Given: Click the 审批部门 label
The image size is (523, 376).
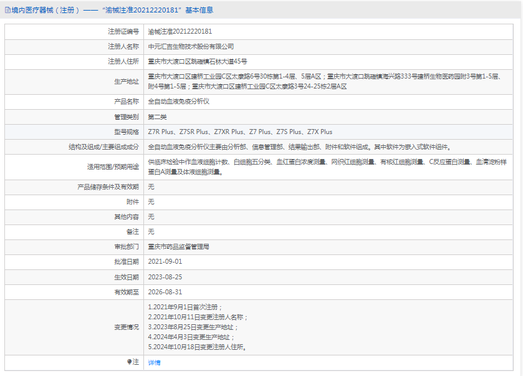Looking at the screenshot, I should pos(127,247).
